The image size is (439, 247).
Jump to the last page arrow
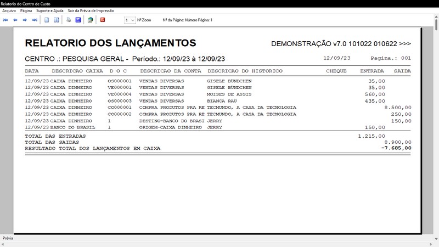[x=35, y=20]
